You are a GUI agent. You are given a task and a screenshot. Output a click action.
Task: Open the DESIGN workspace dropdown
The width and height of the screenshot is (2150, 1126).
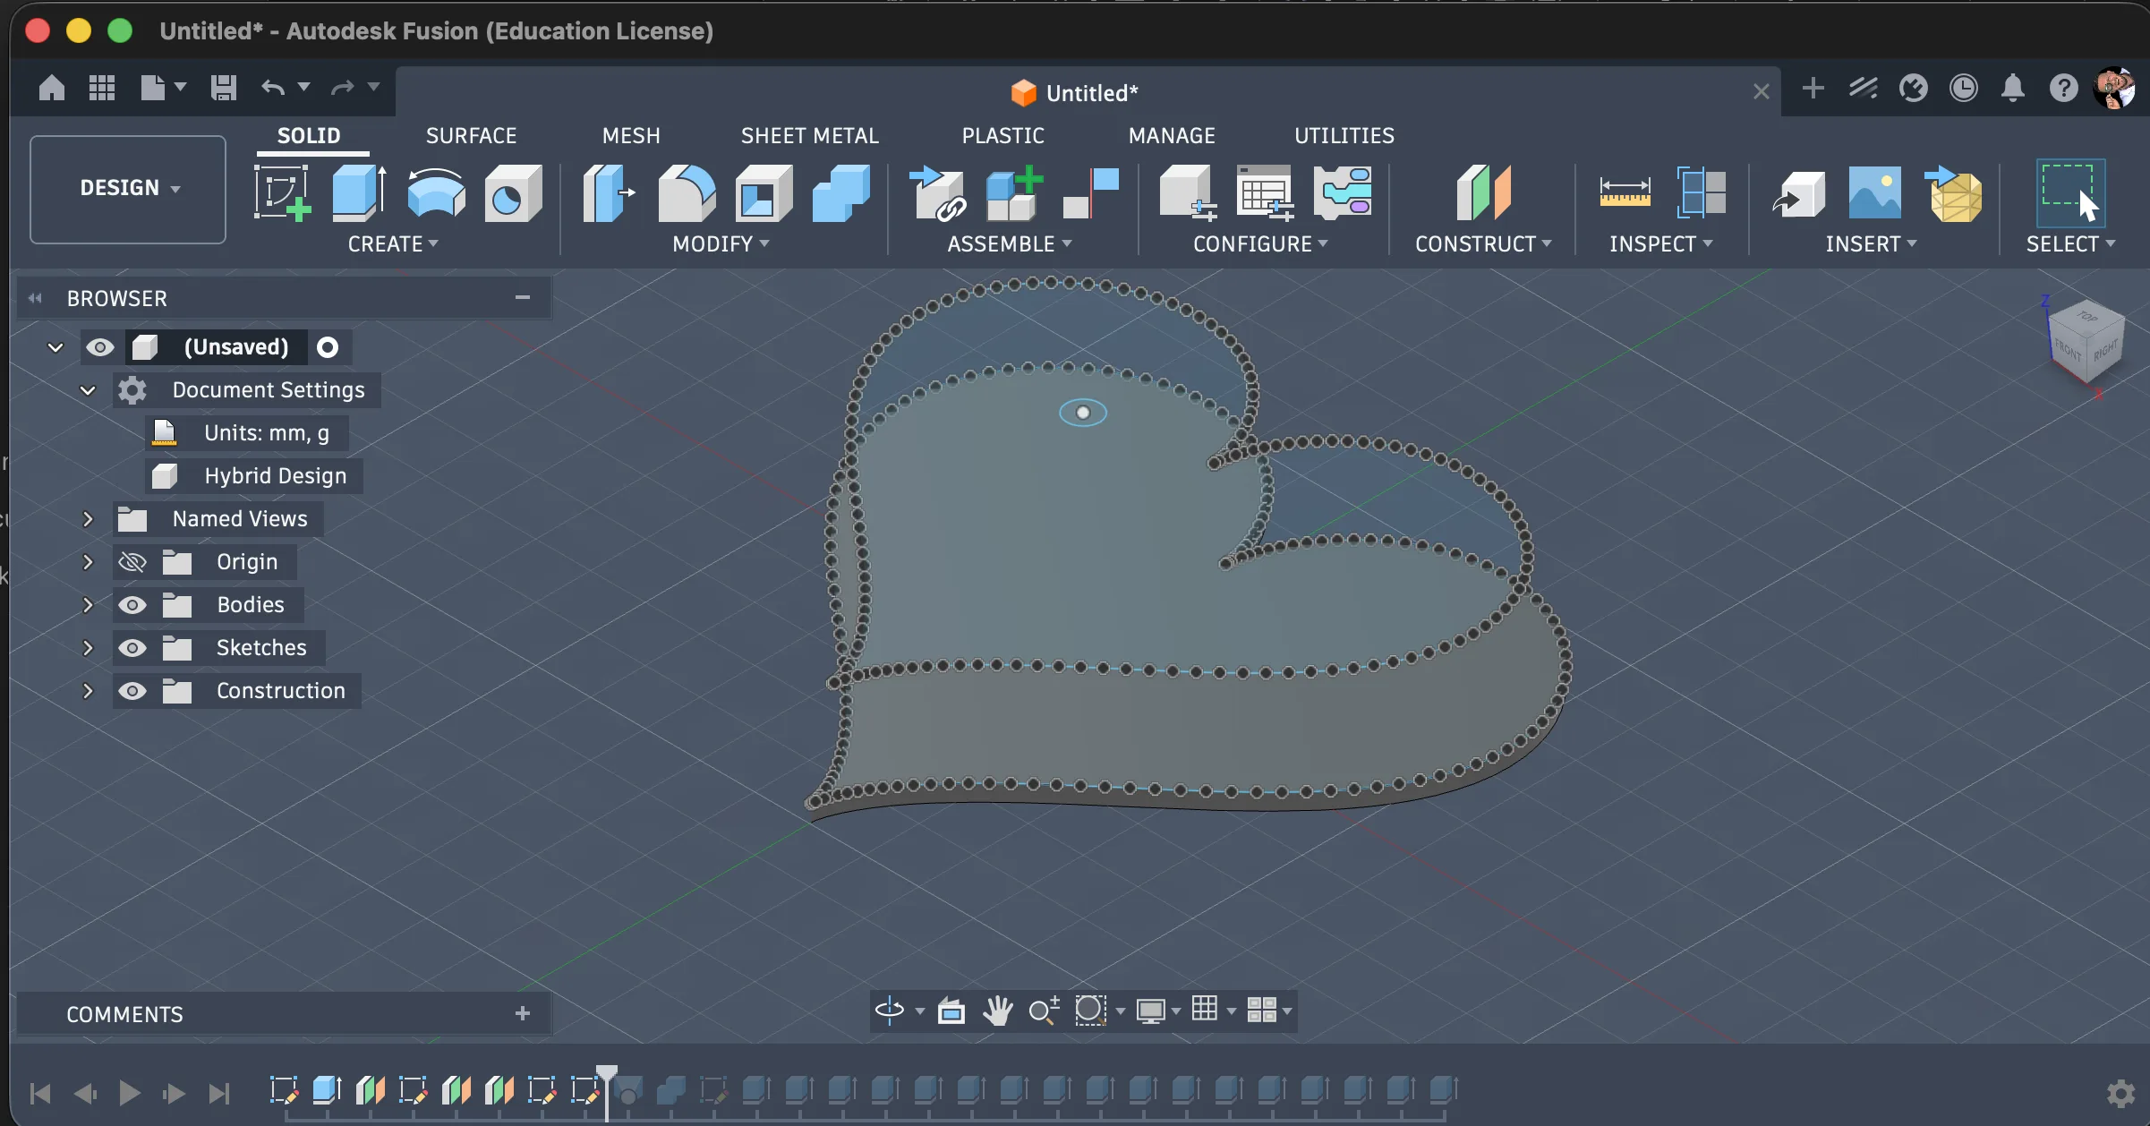pos(128,189)
